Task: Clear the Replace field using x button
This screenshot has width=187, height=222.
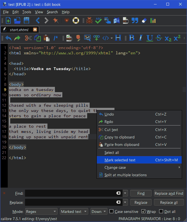Action: tap(118, 202)
